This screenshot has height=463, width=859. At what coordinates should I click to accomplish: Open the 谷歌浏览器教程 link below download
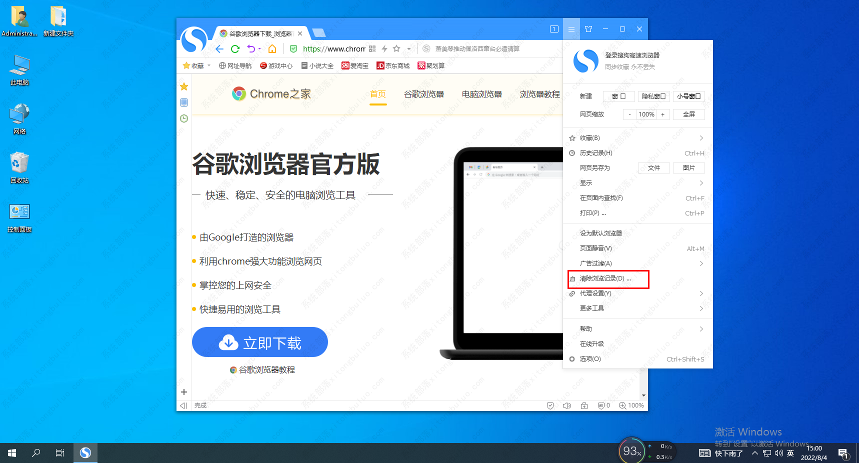point(262,369)
